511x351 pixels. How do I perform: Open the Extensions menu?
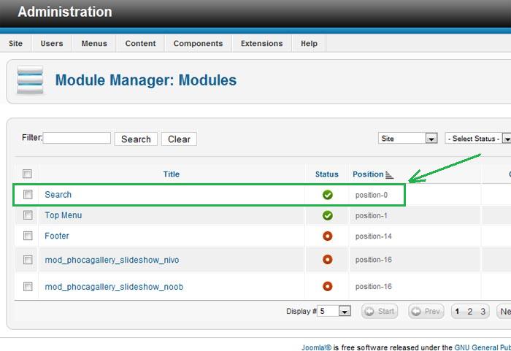262,44
